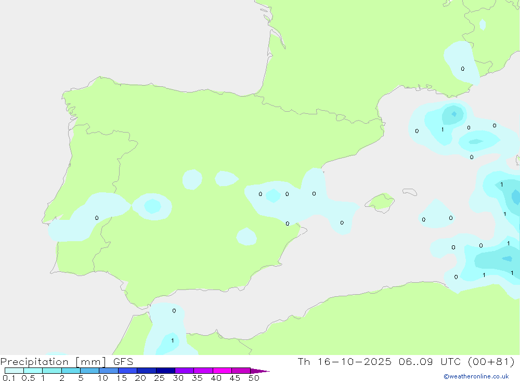520x381 pixels.
Task: Click the 'Th 16-10-2025' date text
Action: (345, 361)
